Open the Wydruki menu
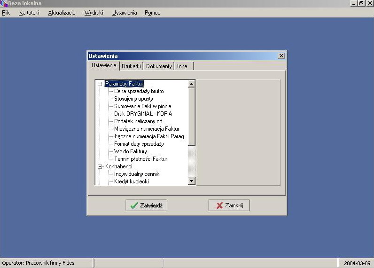The height and width of the screenshot is (268, 374). 94,13
